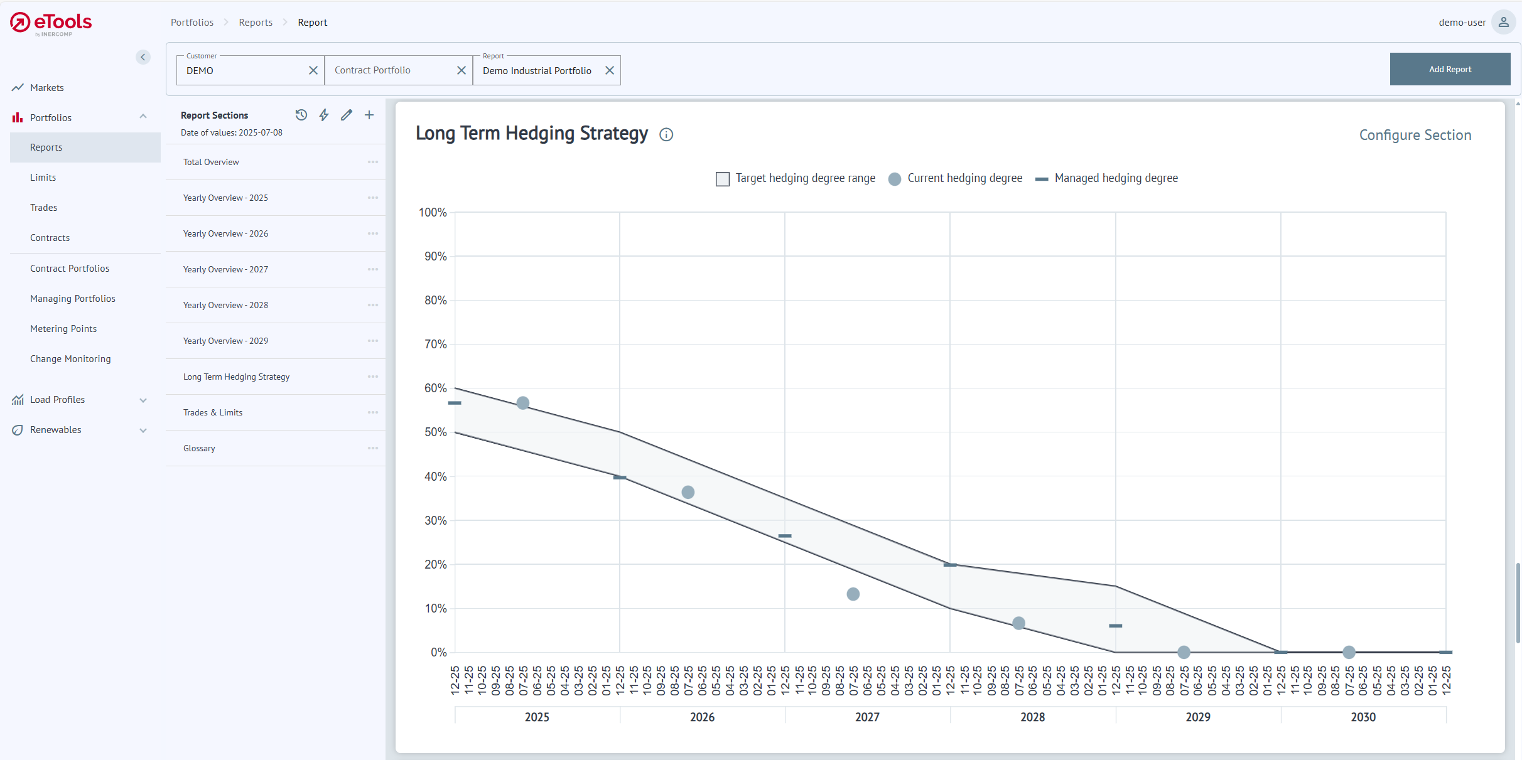Select the pencil edit icon for Report Sections
This screenshot has width=1522, height=760.
(346, 115)
